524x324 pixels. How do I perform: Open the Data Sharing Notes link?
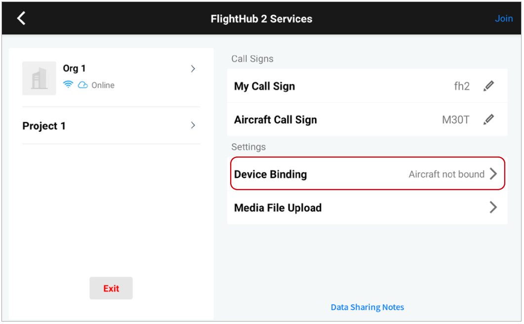[x=367, y=307]
